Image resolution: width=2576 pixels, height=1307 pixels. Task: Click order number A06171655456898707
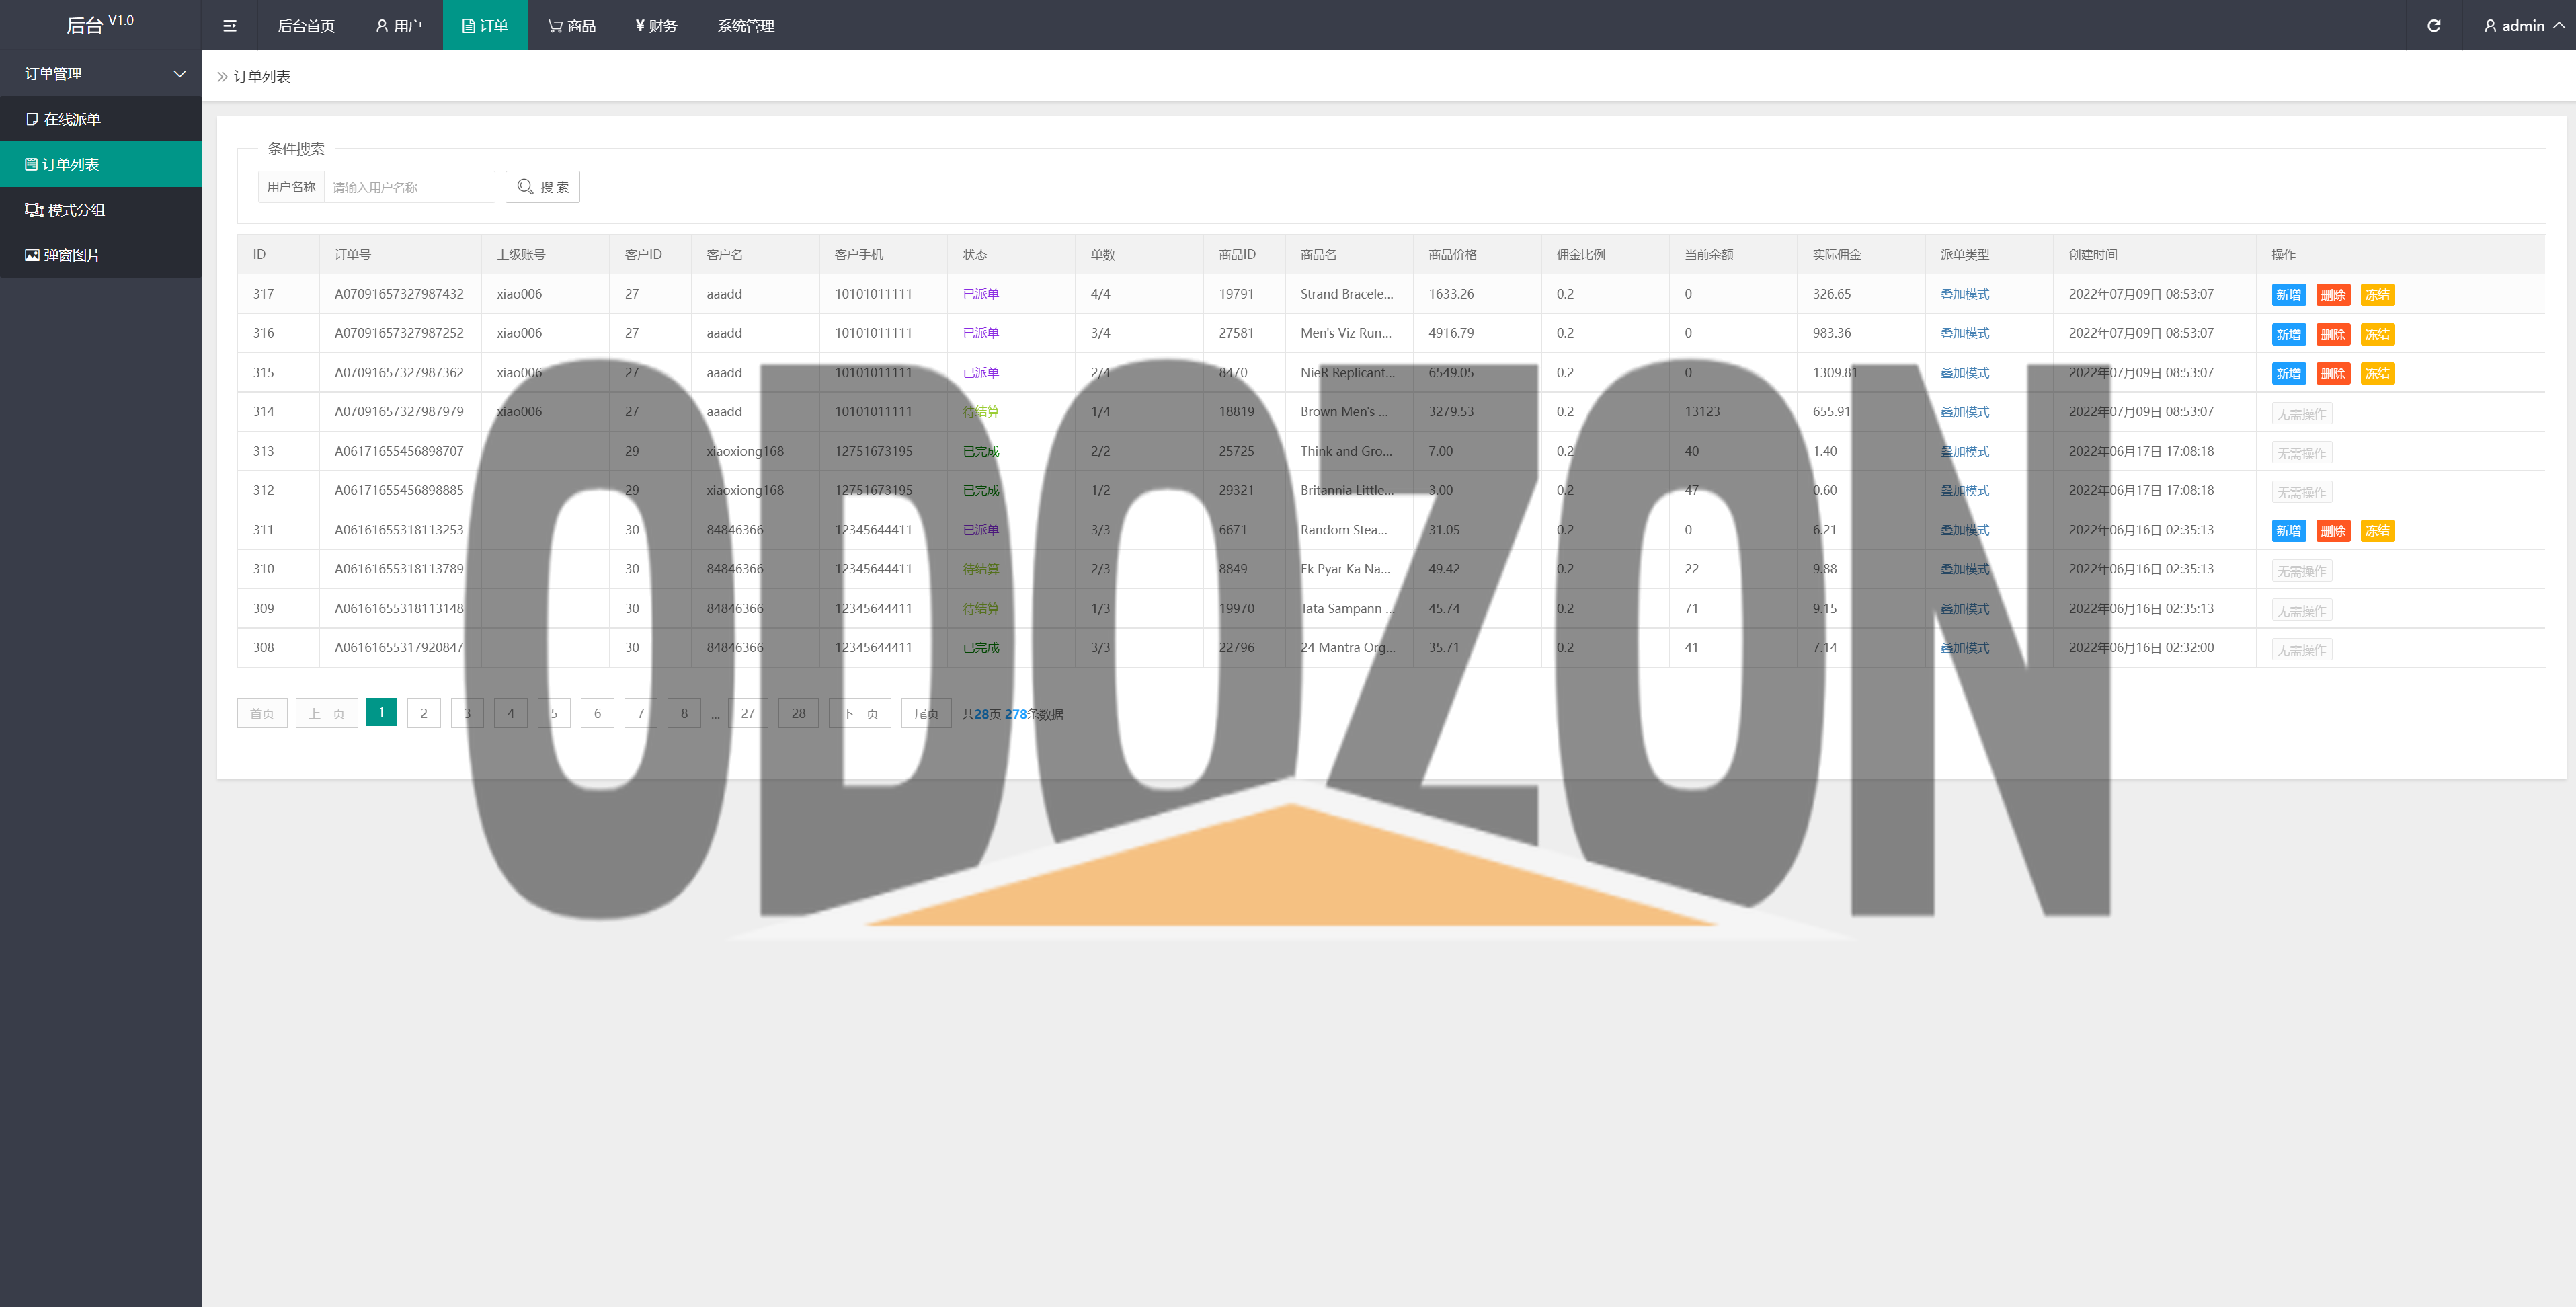coord(399,451)
